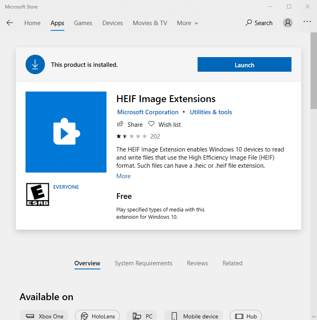Click the star rating row

(x=132, y=137)
